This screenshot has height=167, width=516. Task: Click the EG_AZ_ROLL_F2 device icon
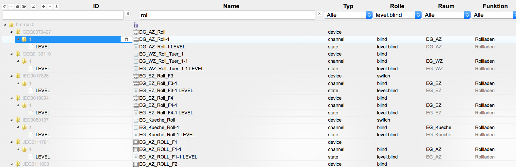136,164
